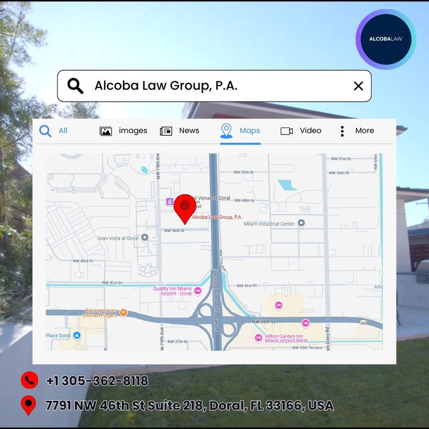Click the NW 51st St street label
This screenshot has width=429, height=429.
341,159
